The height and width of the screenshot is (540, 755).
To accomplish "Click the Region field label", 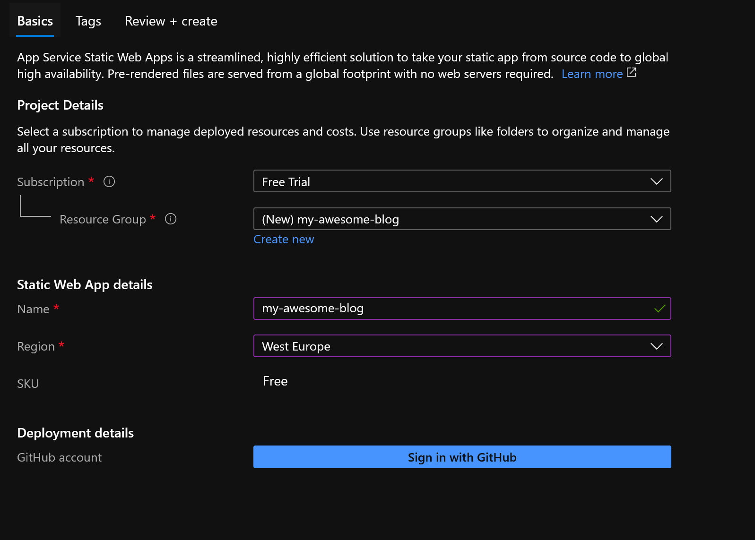I will (x=36, y=346).
